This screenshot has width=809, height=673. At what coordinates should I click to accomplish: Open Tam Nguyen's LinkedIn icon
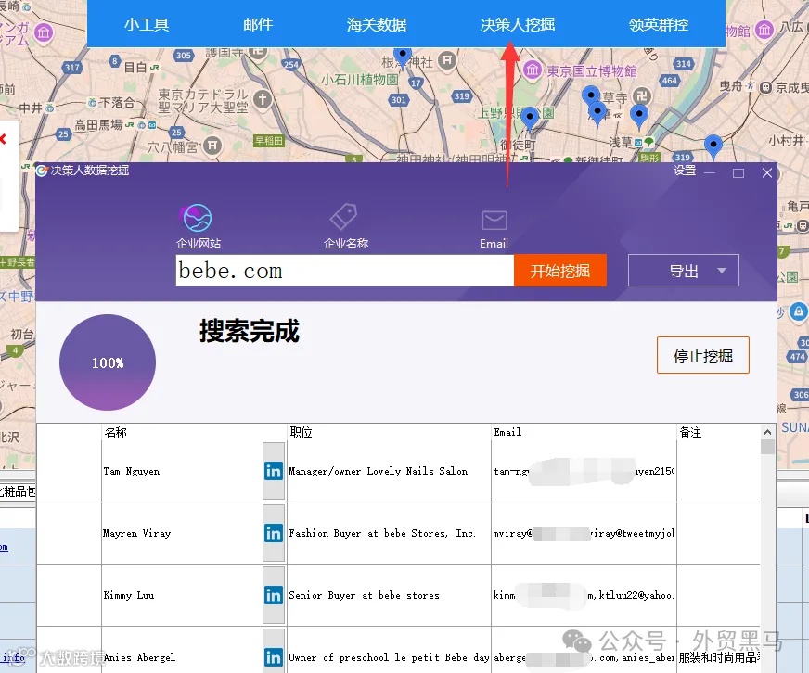click(x=274, y=471)
